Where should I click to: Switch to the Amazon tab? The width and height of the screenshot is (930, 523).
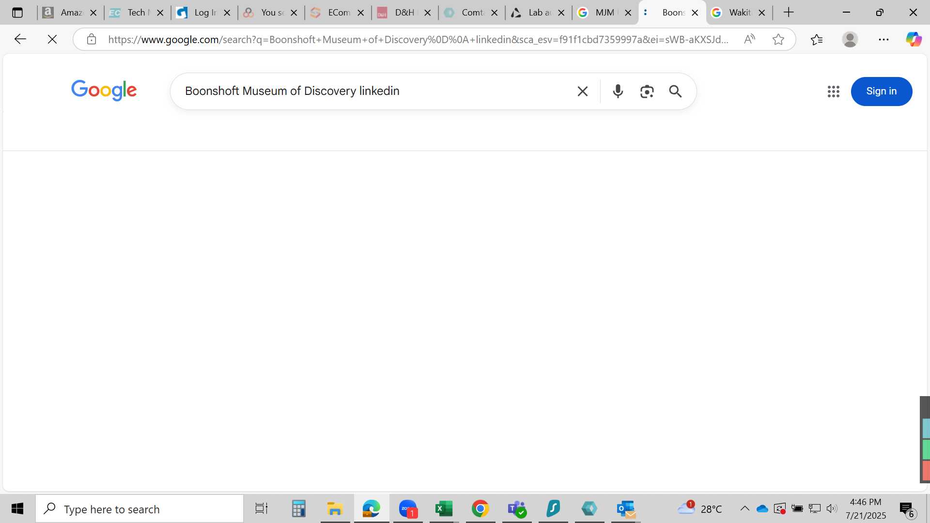70,13
